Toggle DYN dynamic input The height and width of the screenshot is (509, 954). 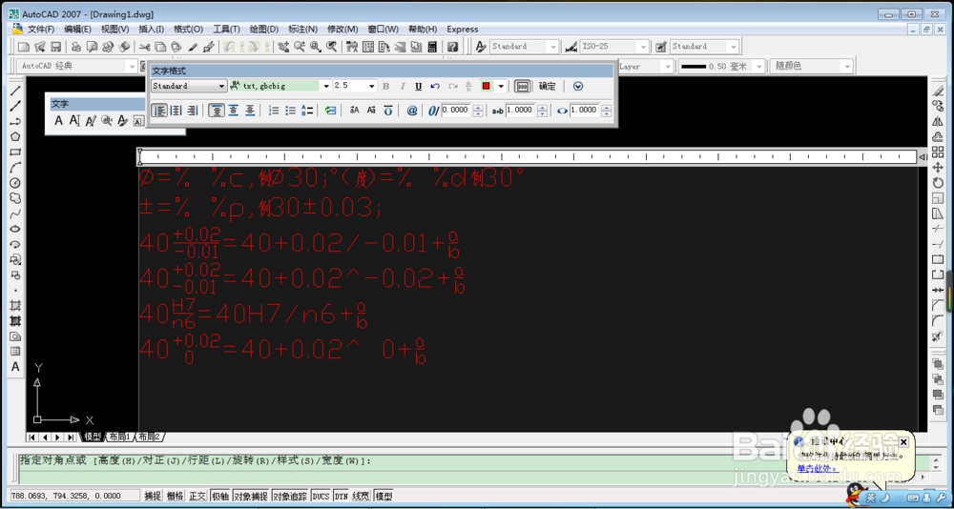342,497
